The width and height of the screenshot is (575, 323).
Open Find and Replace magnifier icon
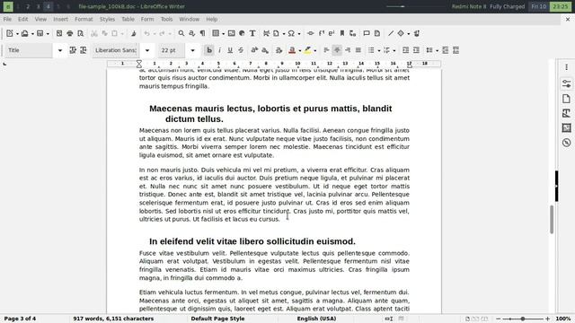pyautogui.click(x=181, y=33)
